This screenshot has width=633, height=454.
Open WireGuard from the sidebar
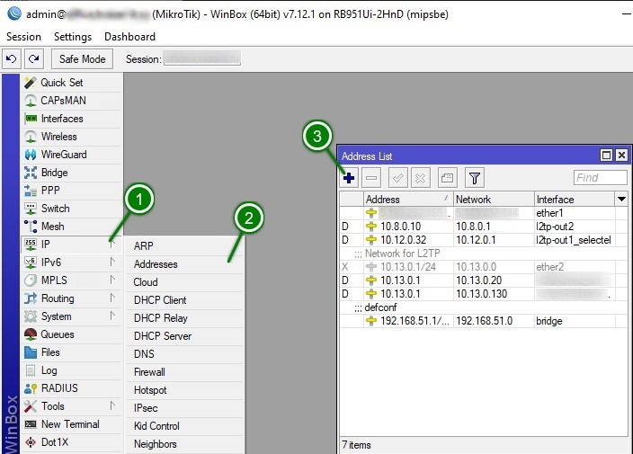tap(63, 155)
